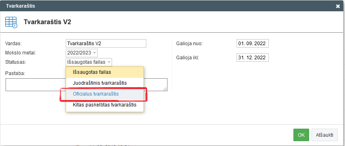Click the Statusas field label

tap(16, 62)
